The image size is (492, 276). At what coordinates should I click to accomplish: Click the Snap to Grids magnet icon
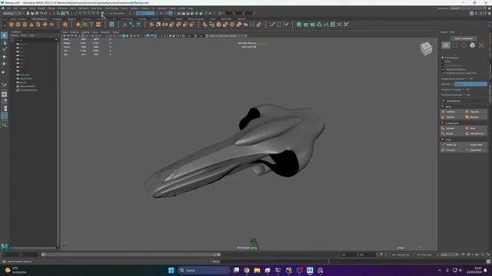[x=80, y=14]
